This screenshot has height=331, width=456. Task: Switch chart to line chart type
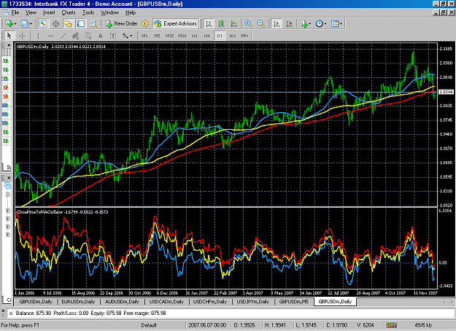point(233,24)
